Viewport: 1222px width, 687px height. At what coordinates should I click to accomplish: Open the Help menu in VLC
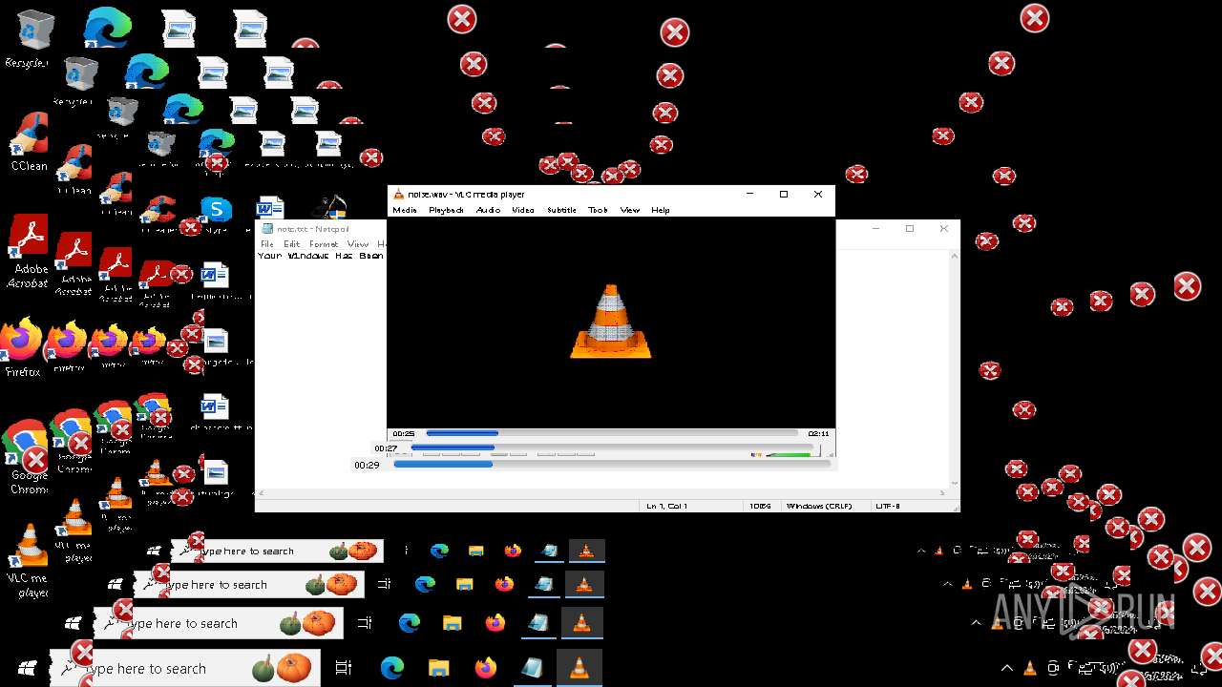pos(660,210)
